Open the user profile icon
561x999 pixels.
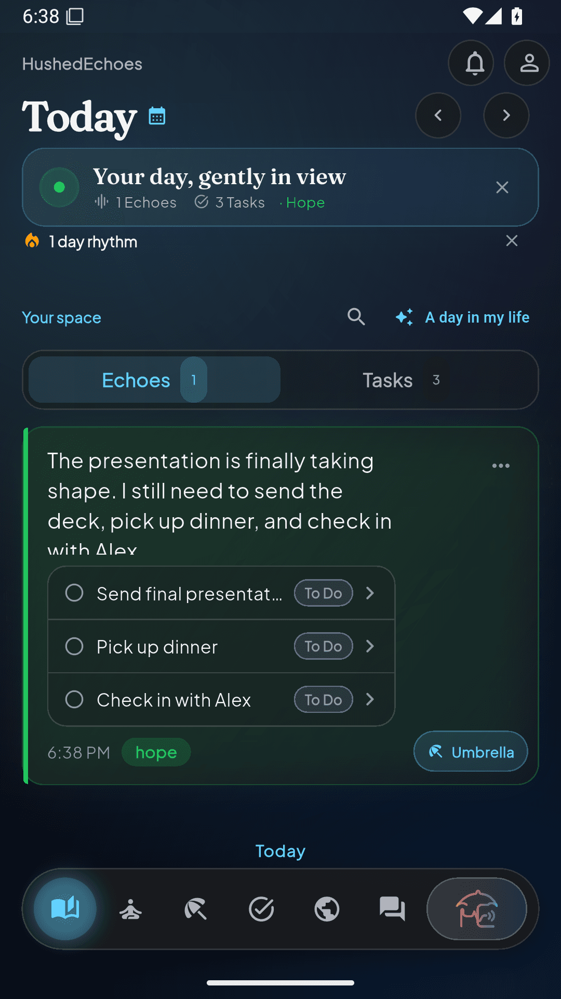pos(527,63)
